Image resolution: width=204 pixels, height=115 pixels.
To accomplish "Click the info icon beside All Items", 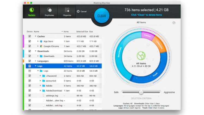I will point(174,23).
